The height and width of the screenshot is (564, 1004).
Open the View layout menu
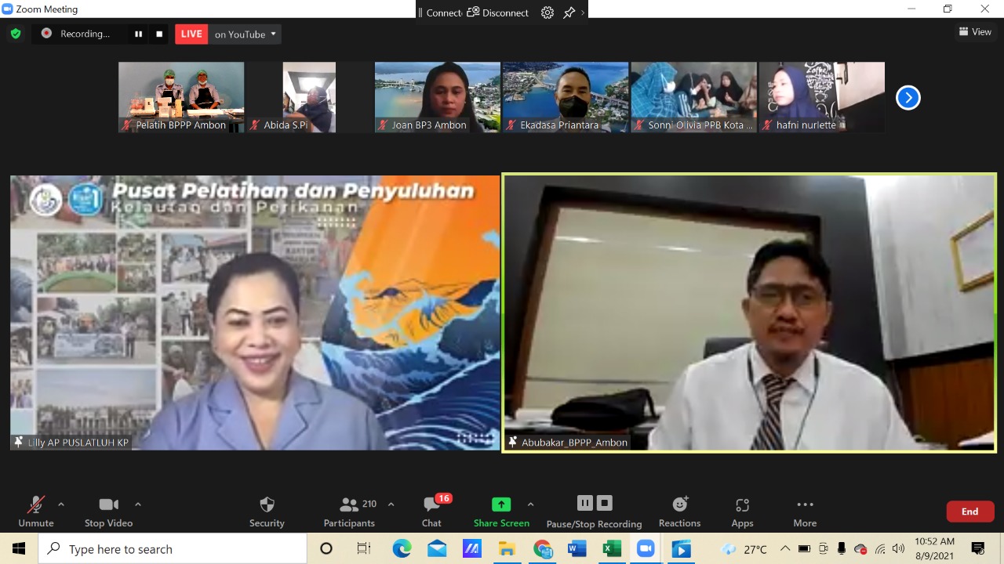(975, 32)
